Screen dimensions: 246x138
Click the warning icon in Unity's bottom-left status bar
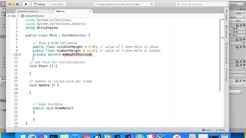(x=2, y=131)
